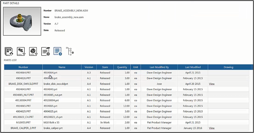This screenshot has height=133, width=254.
Task: Select part number 4934064.PRT
Action: tap(23, 73)
